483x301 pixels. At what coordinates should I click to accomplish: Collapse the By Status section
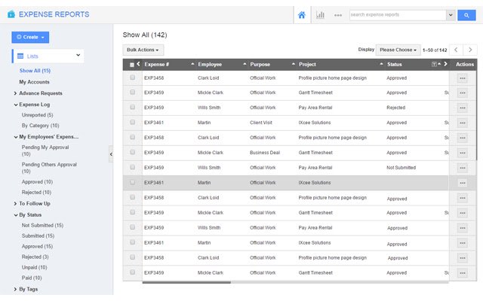[x=15, y=215]
